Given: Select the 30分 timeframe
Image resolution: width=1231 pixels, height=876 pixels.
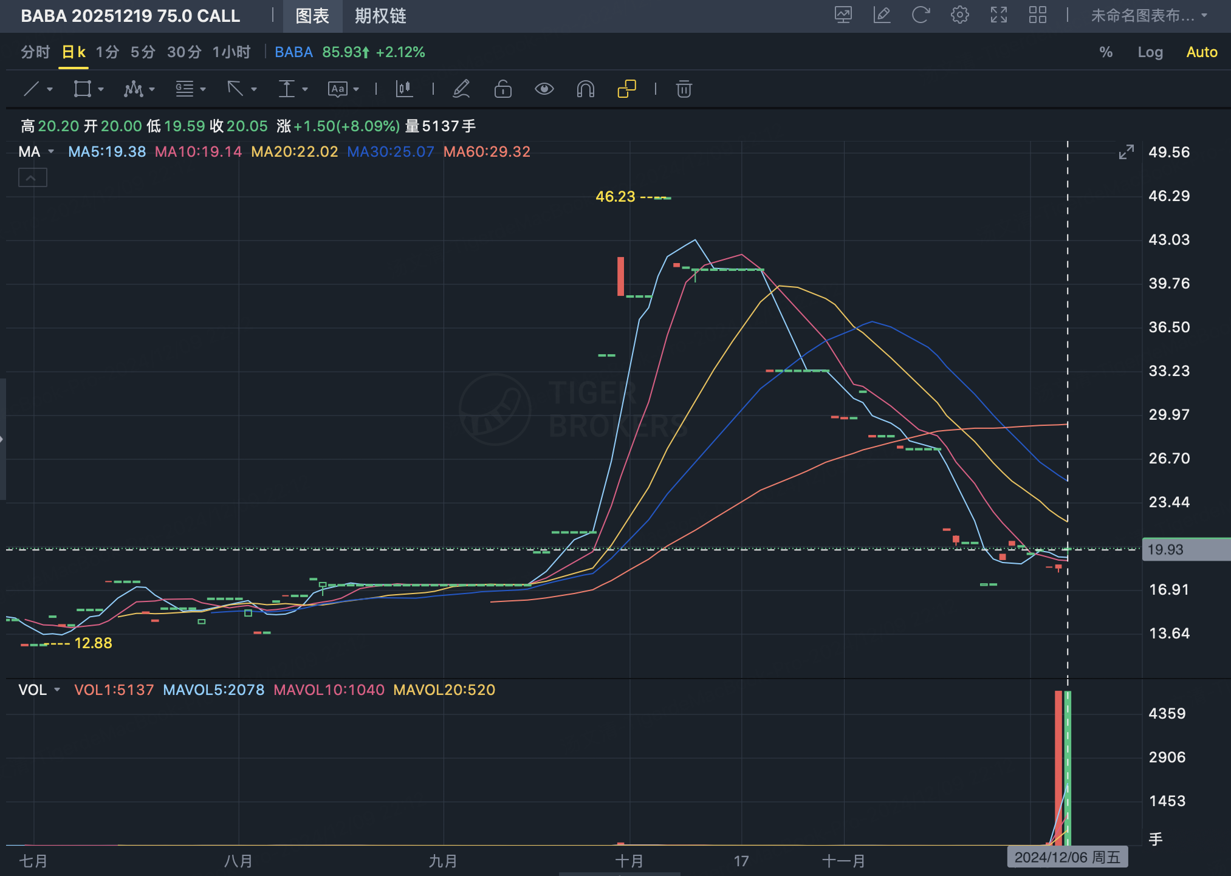Looking at the screenshot, I should [184, 52].
